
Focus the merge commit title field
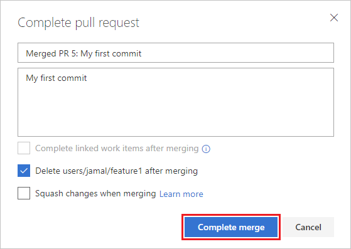(176, 53)
